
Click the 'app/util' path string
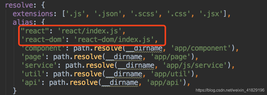[x=170, y=74]
